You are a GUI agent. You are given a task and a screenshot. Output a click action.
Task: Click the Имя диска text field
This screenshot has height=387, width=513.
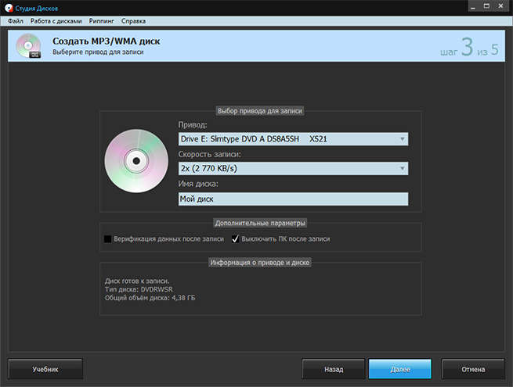point(294,199)
